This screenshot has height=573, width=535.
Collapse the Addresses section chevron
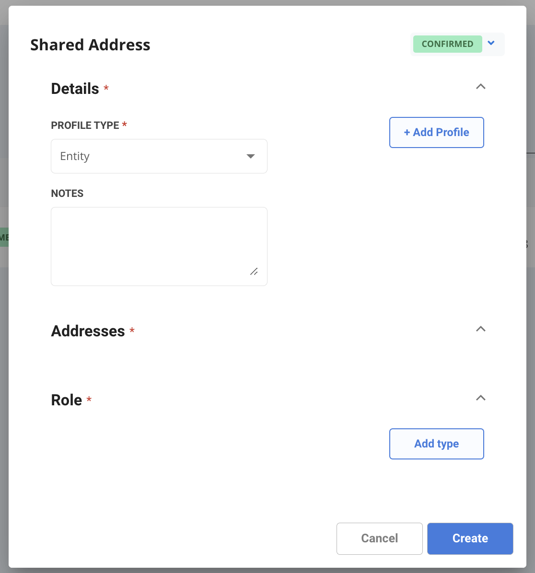480,329
